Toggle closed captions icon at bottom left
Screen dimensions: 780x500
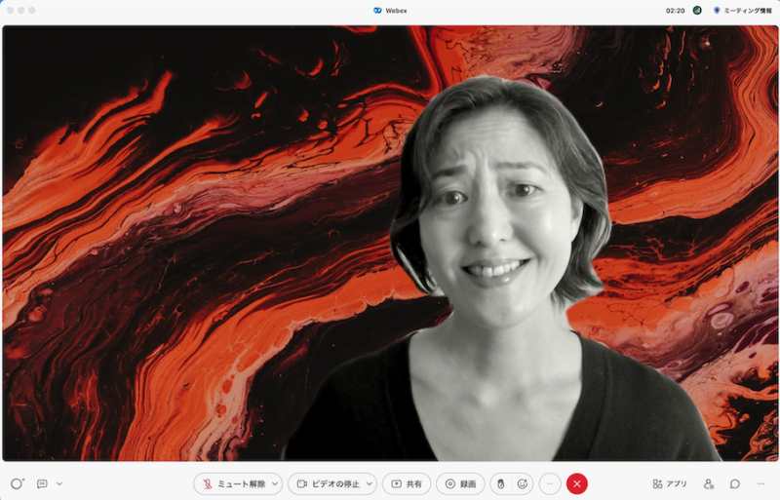[x=42, y=483]
